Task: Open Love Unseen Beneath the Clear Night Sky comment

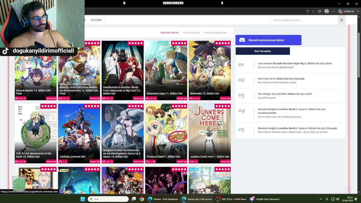Action: [295, 63]
